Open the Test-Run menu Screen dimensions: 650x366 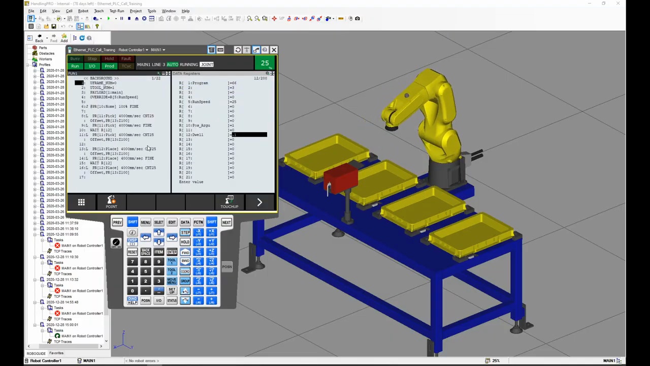coord(116,11)
